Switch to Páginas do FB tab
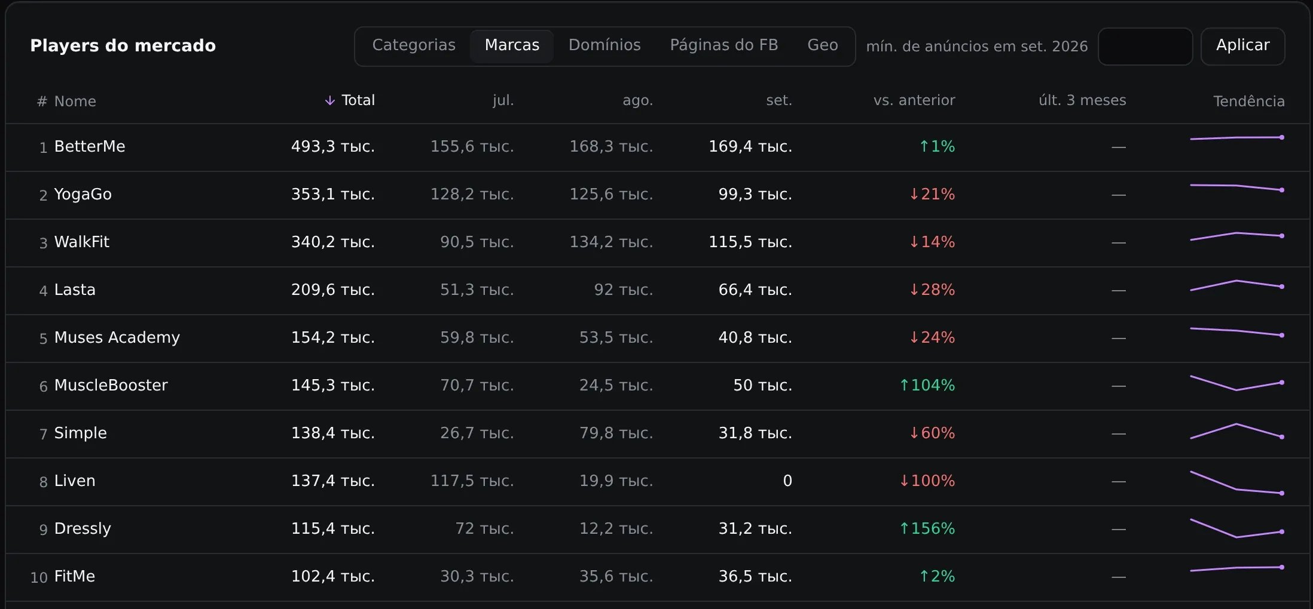 coord(724,45)
